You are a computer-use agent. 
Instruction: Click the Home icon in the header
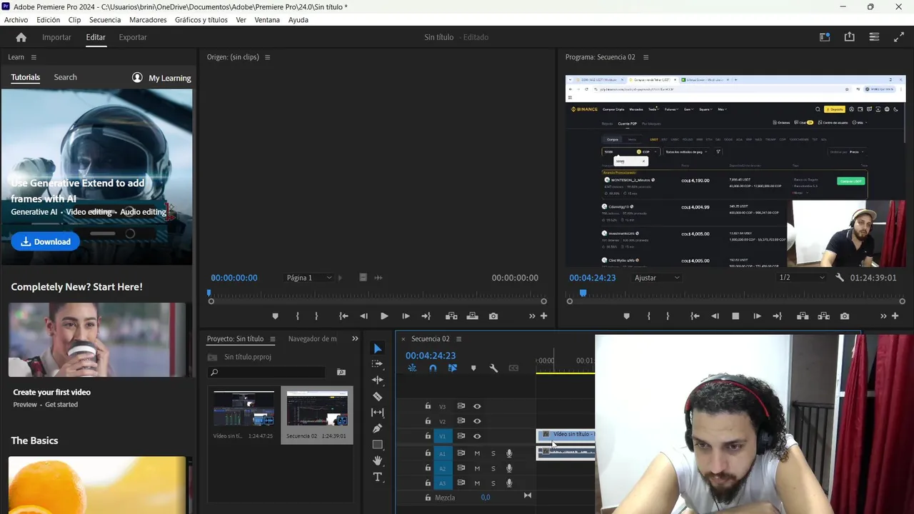point(21,37)
